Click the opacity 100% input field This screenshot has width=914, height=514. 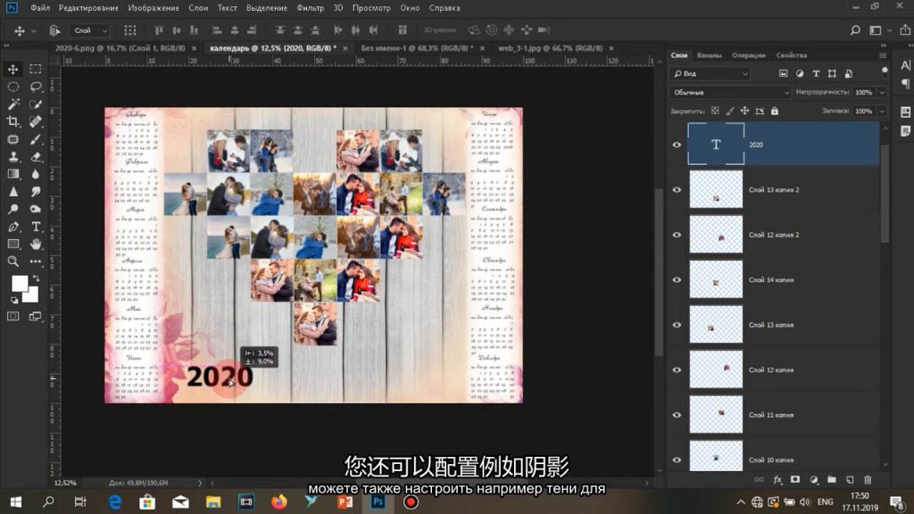click(863, 93)
